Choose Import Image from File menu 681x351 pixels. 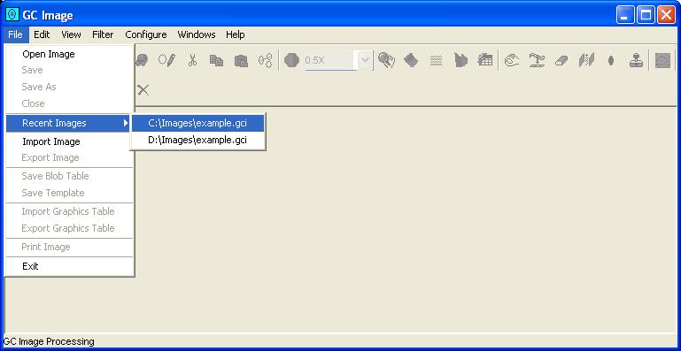coord(68,141)
